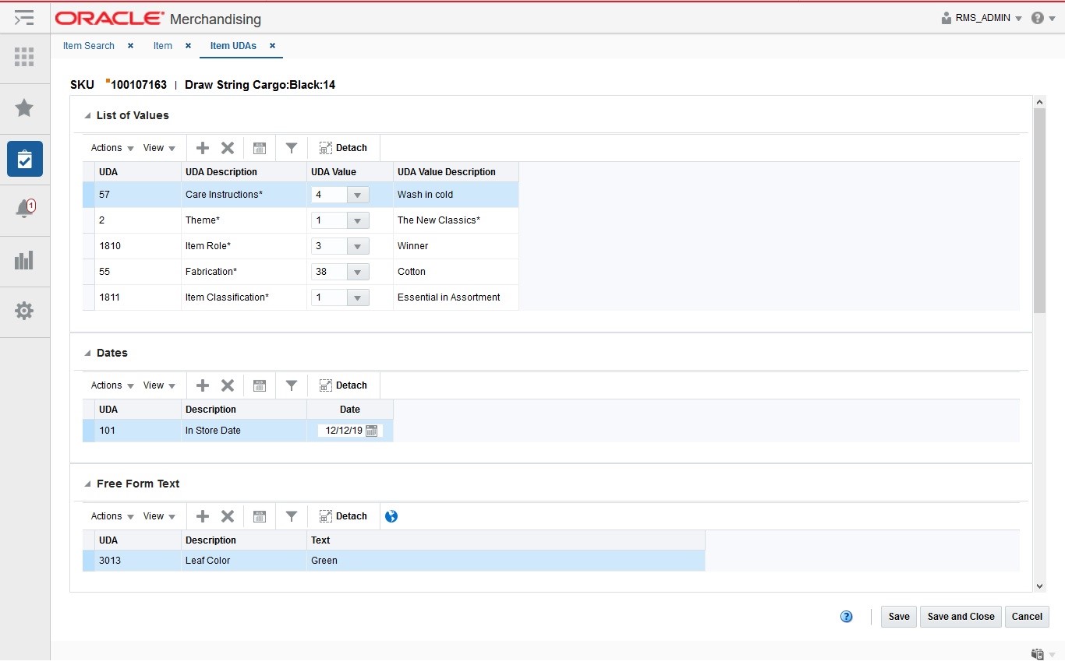Open Fabrication UDA value dropdown
Screen dimensions: 1065x665
pyautogui.click(x=358, y=272)
